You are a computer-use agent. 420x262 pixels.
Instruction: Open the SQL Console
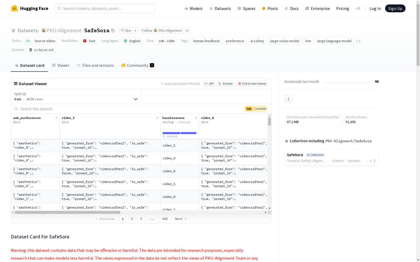[x=256, y=109]
